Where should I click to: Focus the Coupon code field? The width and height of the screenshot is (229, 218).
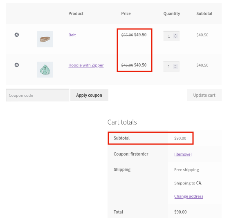point(38,95)
